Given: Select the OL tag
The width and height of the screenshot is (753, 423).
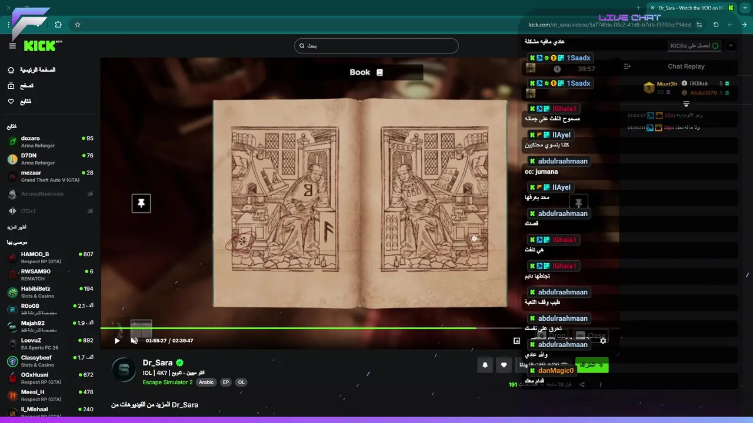Looking at the screenshot, I should 241,382.
